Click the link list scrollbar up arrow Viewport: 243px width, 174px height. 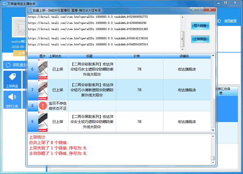point(182,17)
